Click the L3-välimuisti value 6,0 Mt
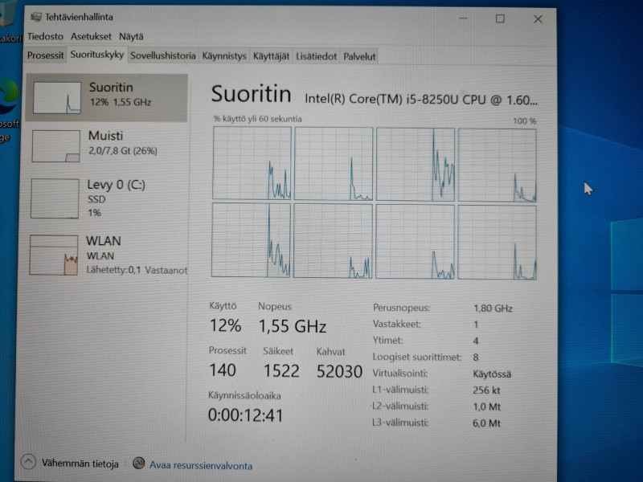This screenshot has width=643, height=482. [486, 423]
